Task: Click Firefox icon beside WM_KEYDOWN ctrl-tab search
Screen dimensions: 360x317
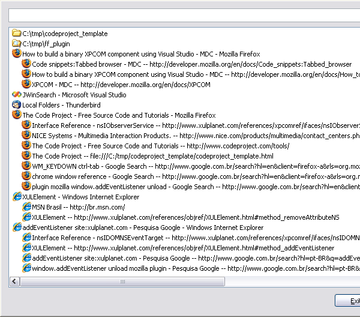Action: click(26, 165)
